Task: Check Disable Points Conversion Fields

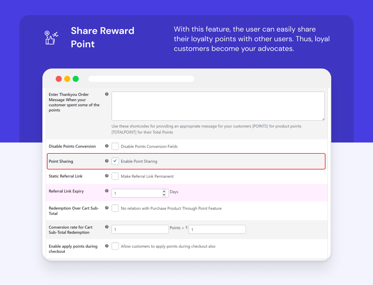Action: pyautogui.click(x=115, y=146)
